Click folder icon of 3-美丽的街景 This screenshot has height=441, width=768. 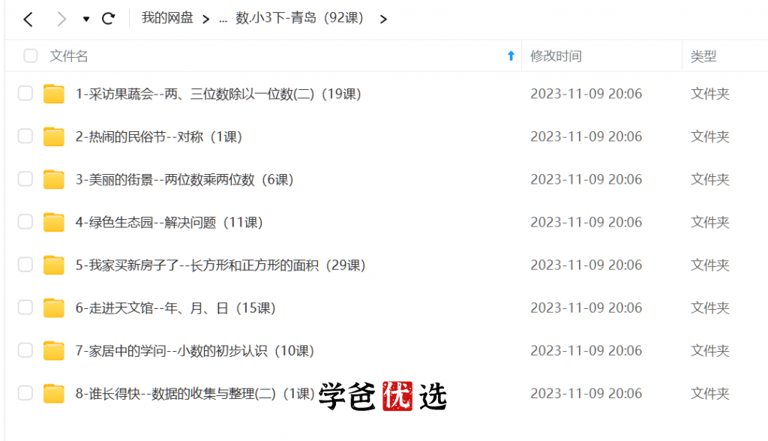54,179
